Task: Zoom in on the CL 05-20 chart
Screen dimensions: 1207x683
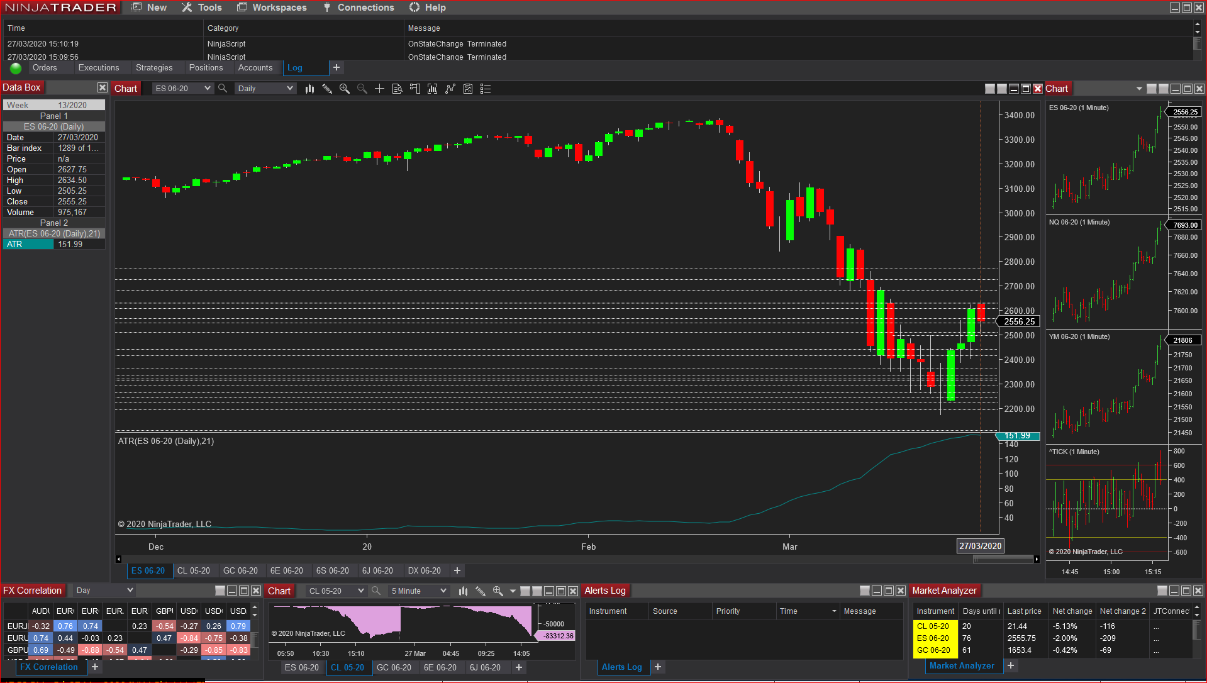Action: point(498,591)
